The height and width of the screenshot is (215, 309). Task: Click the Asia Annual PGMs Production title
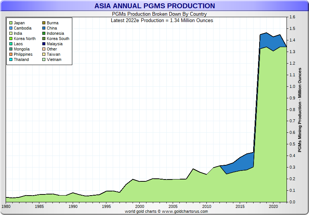[154, 6]
